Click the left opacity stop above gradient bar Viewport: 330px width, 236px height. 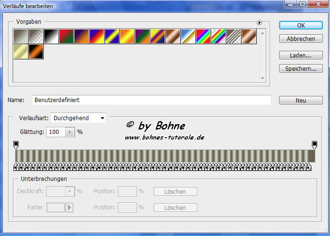(x=16, y=144)
